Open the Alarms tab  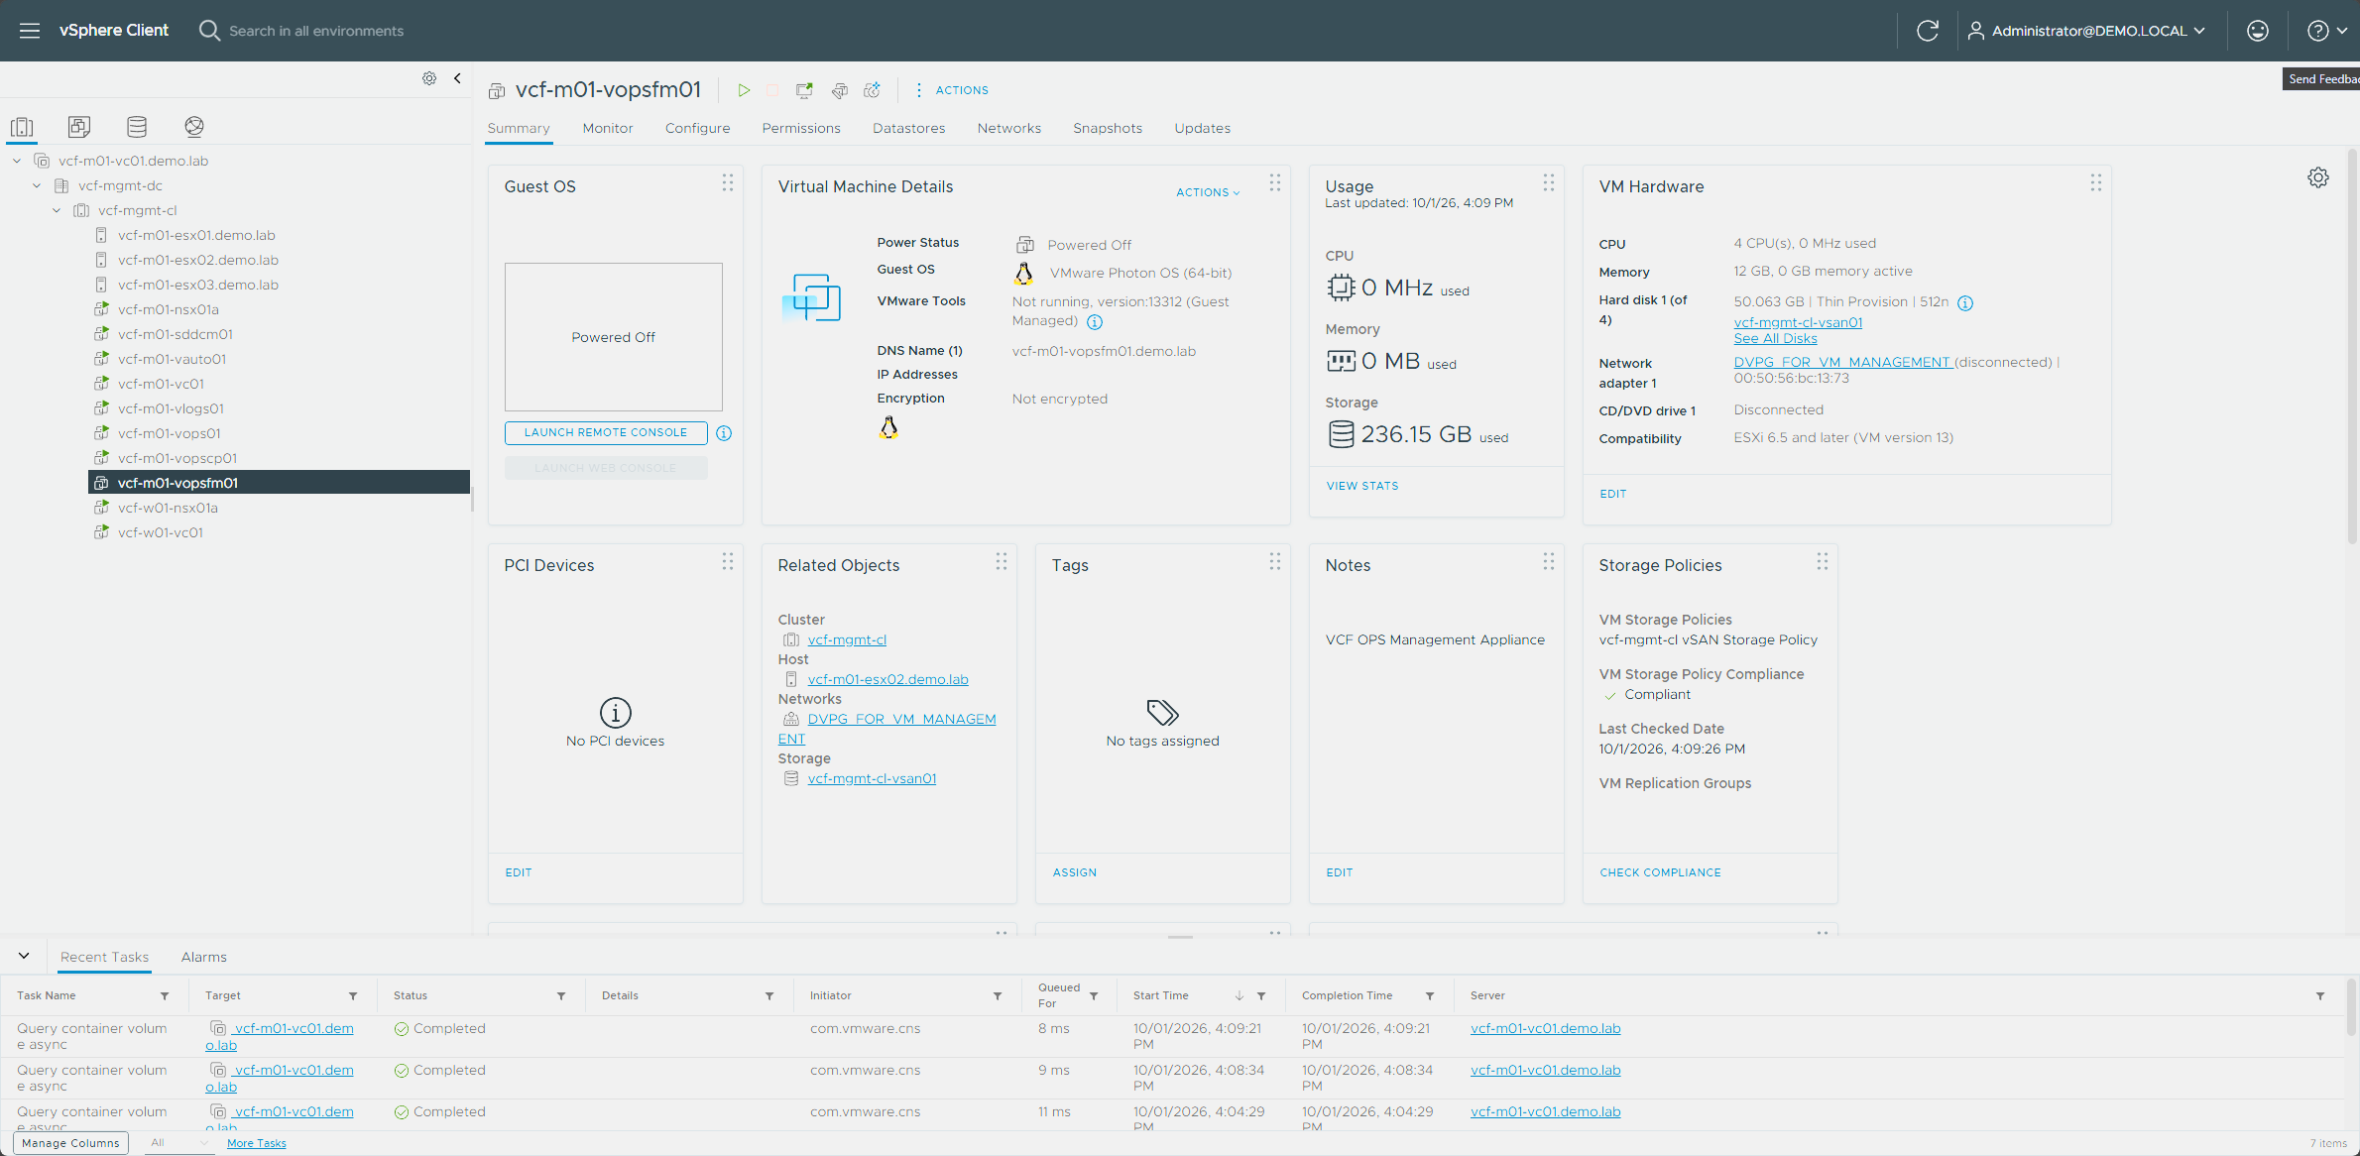[x=204, y=957]
